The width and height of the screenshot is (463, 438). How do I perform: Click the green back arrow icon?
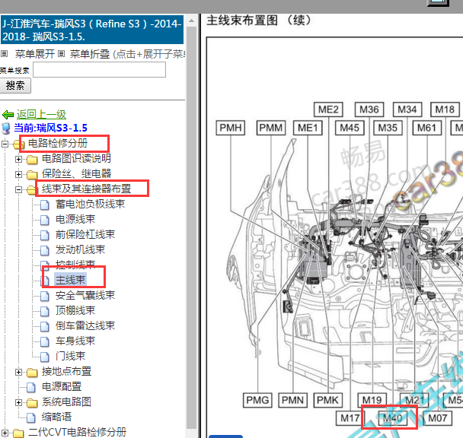point(8,114)
